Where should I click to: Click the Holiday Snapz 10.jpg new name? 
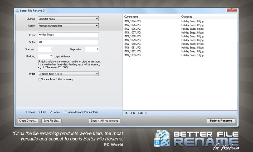192,55
